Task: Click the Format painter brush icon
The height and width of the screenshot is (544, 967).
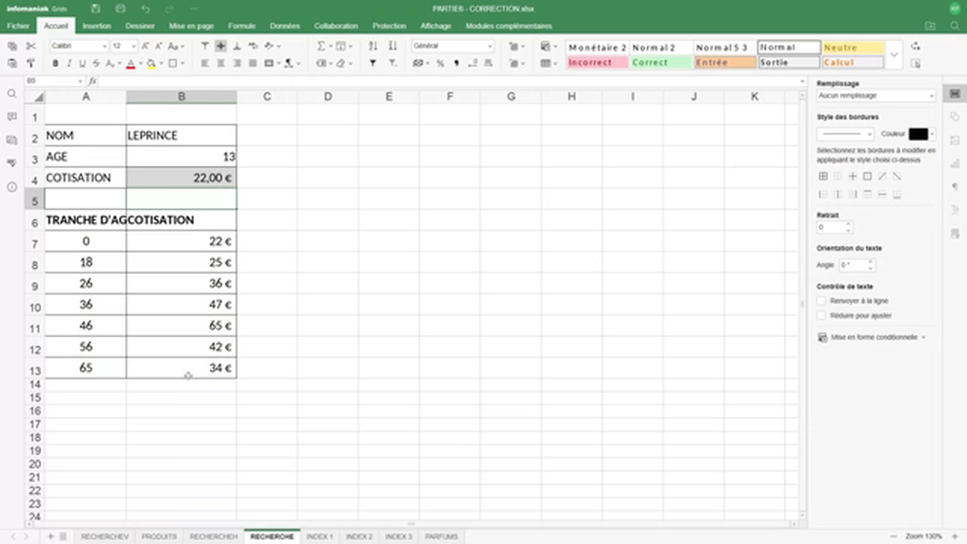Action: (31, 63)
